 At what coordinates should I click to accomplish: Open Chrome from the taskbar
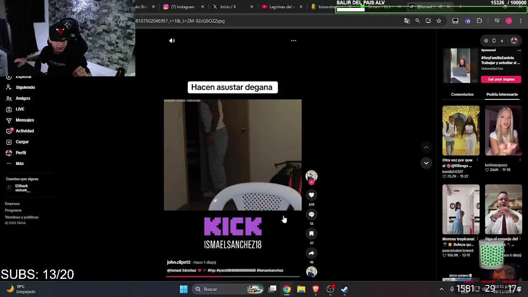coord(287,289)
